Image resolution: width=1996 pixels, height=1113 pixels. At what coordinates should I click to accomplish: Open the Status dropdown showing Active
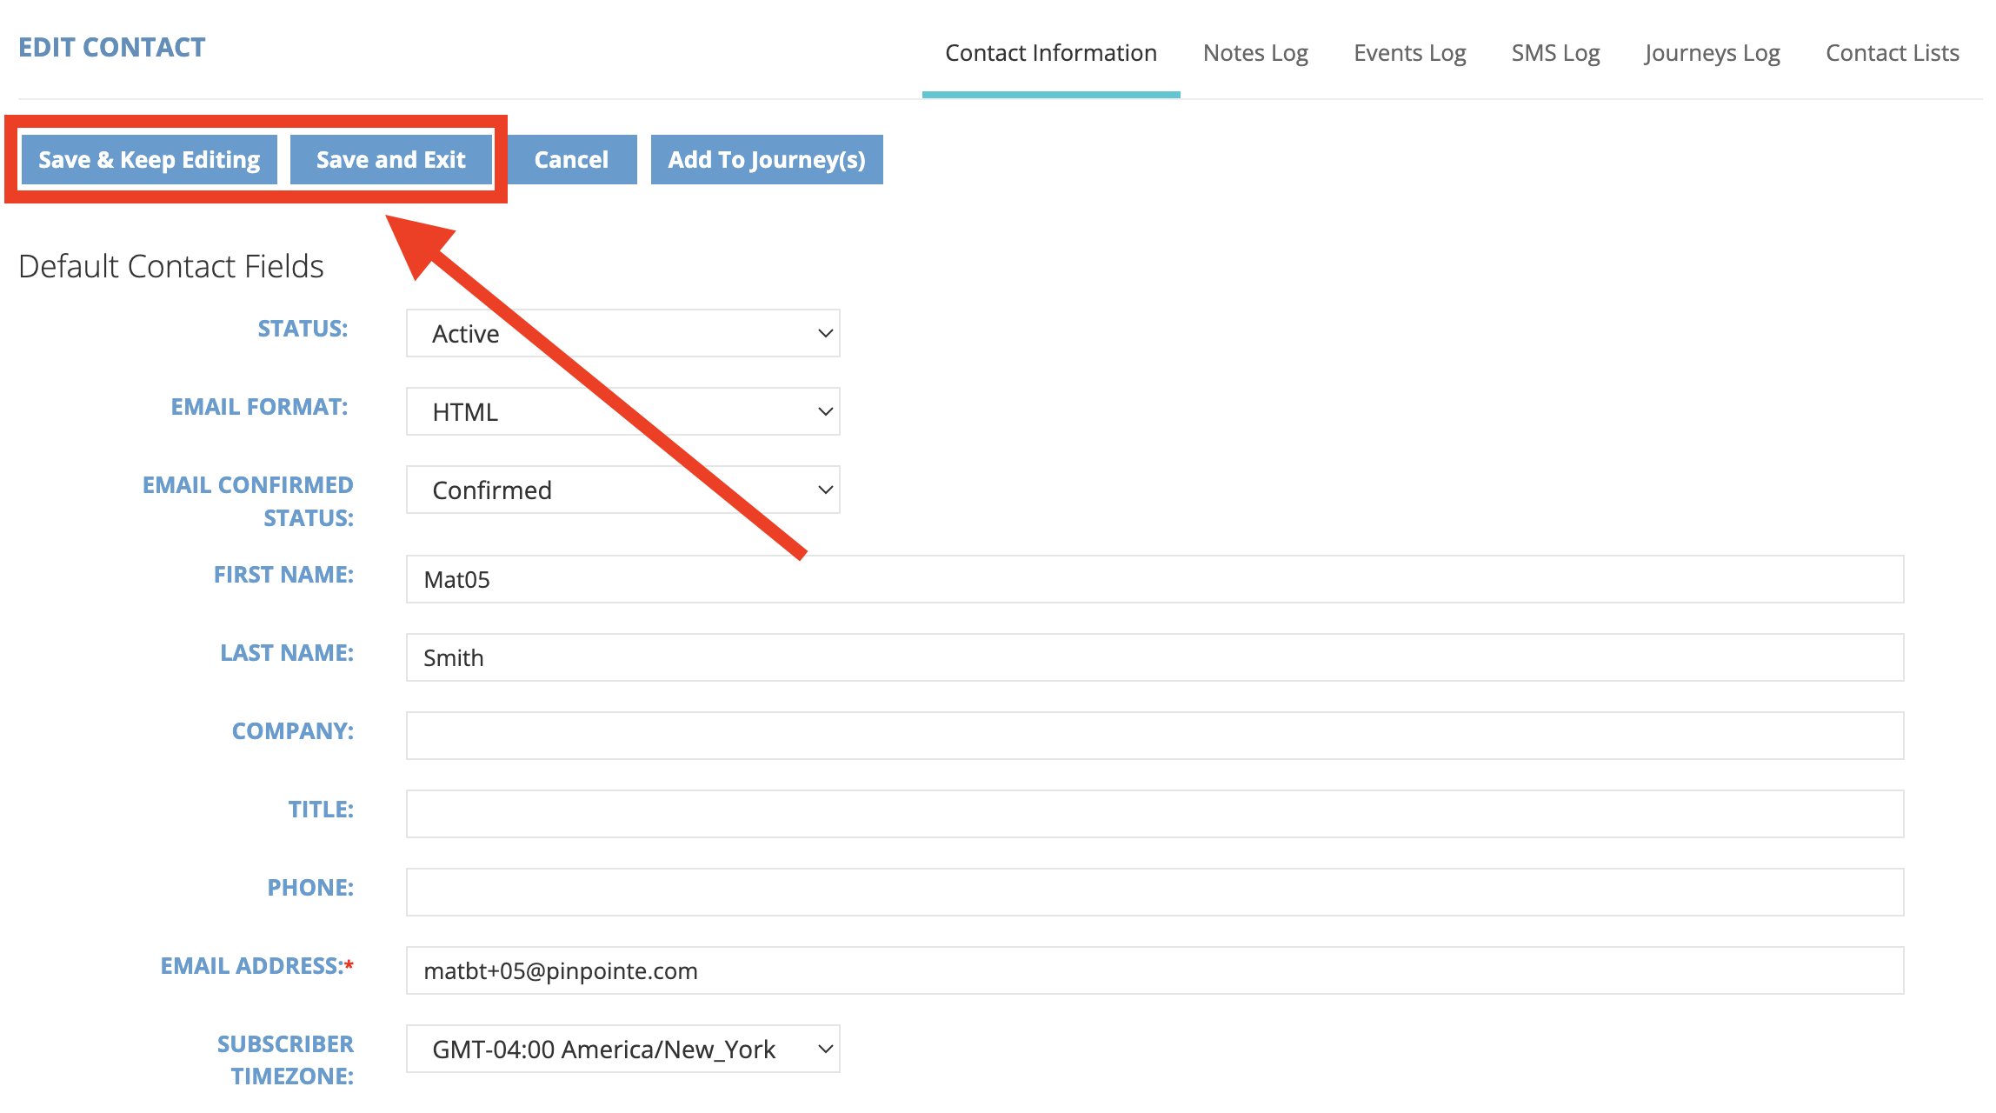(x=622, y=333)
